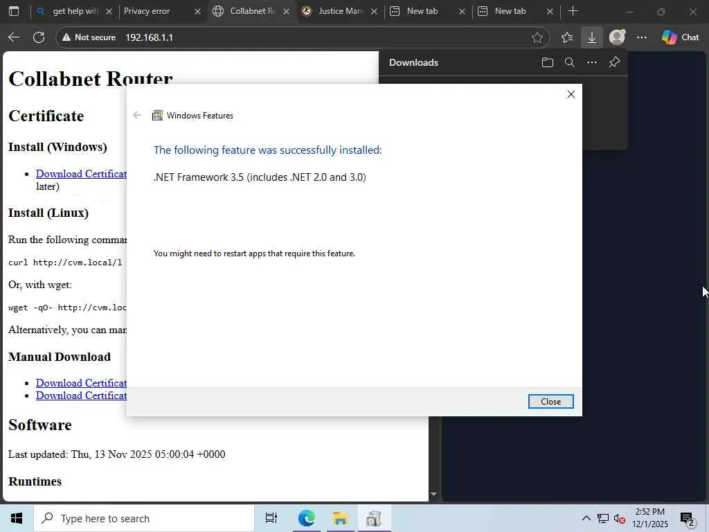Image resolution: width=709 pixels, height=532 pixels.
Task: Select the Collabnet Router tab
Action: click(253, 11)
